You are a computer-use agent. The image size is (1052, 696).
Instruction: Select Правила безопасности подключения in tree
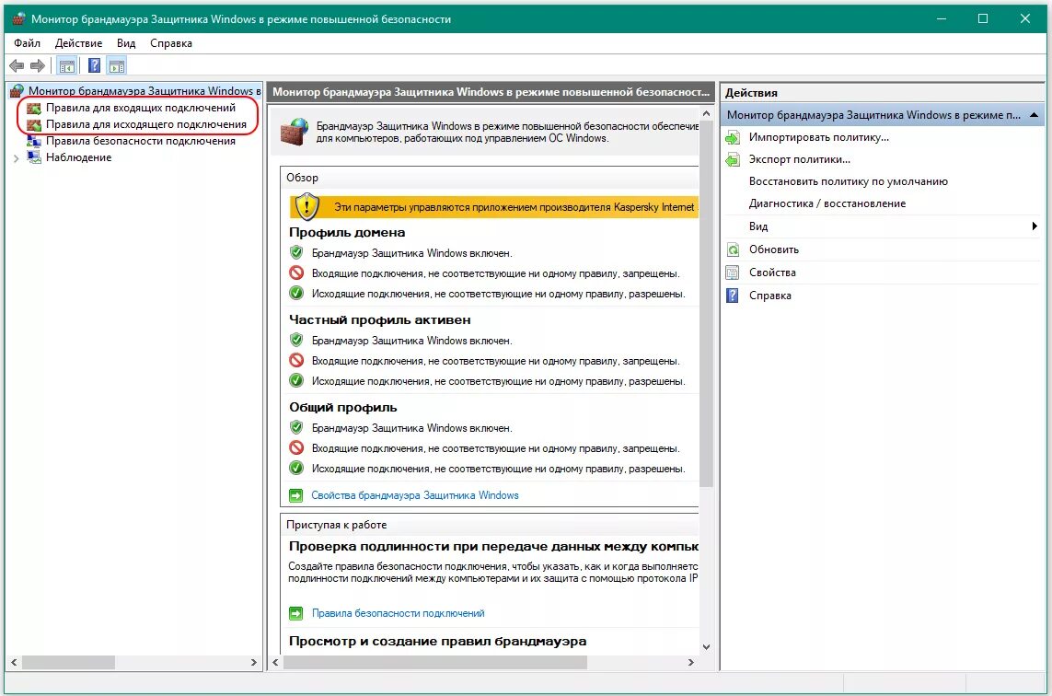[141, 141]
